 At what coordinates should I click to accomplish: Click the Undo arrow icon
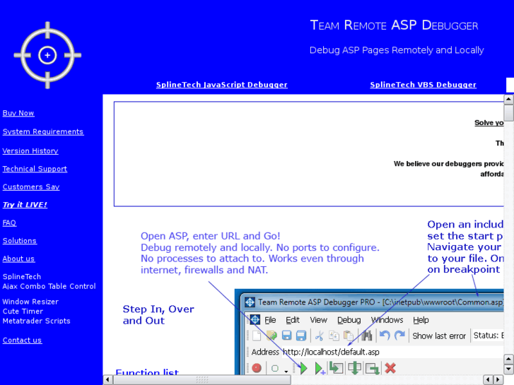click(385, 336)
